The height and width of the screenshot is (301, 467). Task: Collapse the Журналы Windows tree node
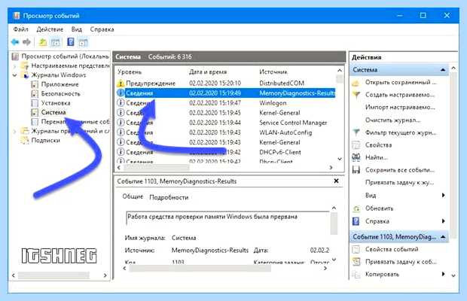[14, 75]
